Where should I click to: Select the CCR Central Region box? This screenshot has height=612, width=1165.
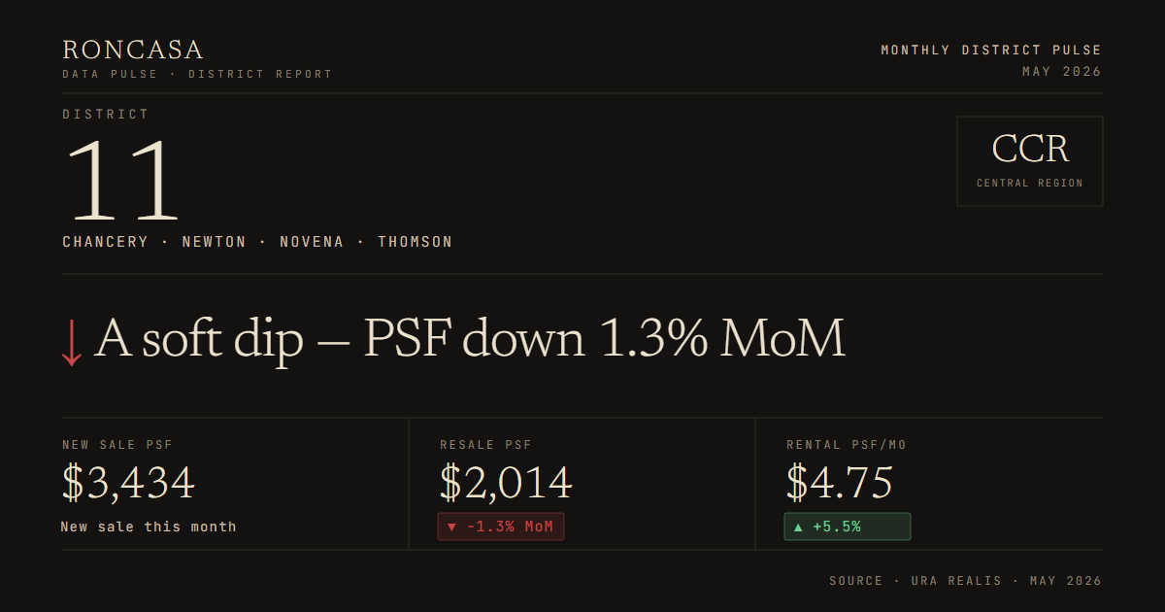[x=1029, y=161]
